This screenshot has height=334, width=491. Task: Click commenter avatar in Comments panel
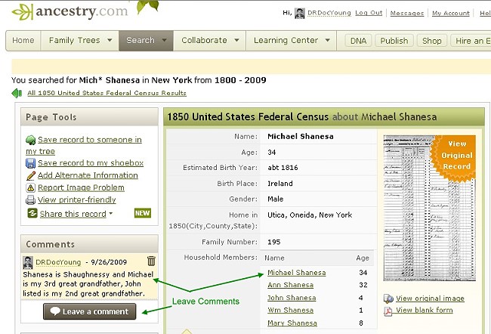click(28, 262)
